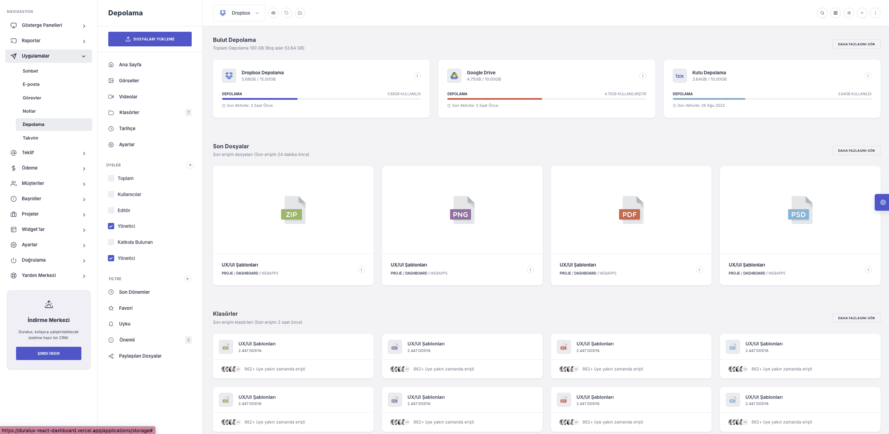Check the Katkıda Bulunan checkbox
The height and width of the screenshot is (434, 889).
point(111,242)
